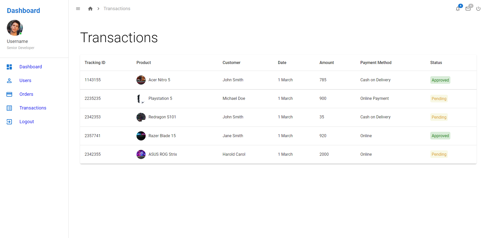Click the Acer Nitro 5 product thumbnail
This screenshot has height=238, width=488.
coord(141,80)
